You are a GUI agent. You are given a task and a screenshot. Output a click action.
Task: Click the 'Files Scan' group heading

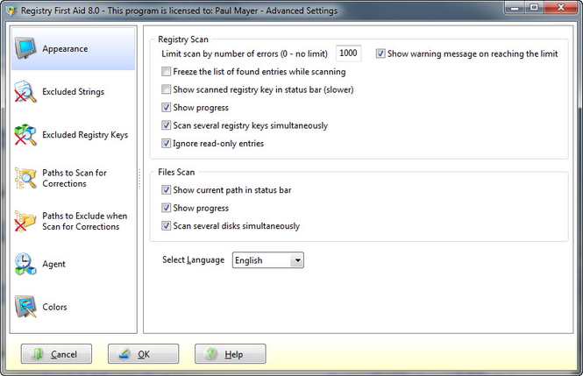coord(176,172)
